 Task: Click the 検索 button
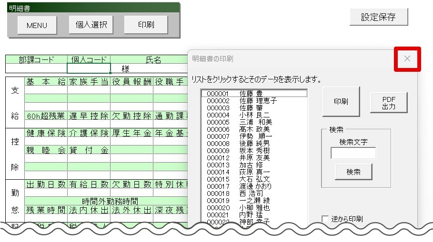(353, 172)
